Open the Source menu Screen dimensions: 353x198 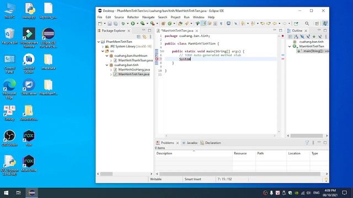(x=119, y=17)
